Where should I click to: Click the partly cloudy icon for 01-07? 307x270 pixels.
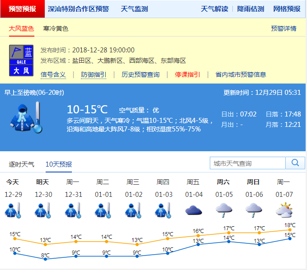[x=283, y=210]
